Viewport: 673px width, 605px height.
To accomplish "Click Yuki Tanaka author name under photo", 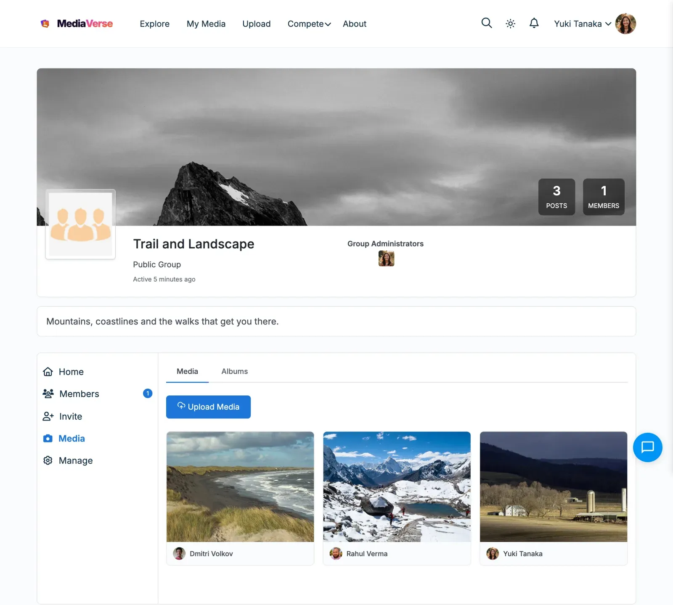I will tap(523, 554).
